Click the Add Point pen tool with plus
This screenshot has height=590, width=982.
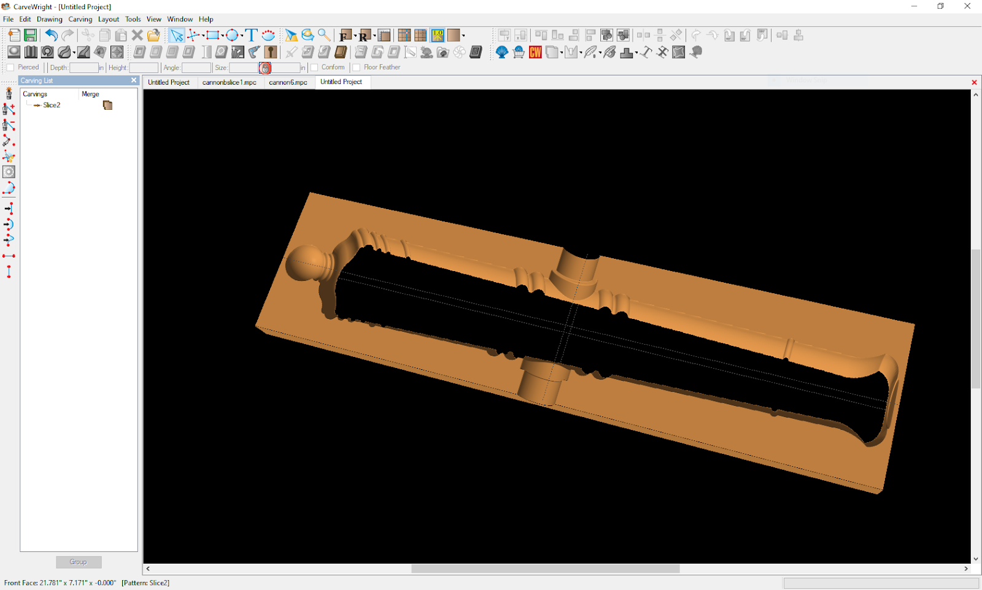click(x=9, y=109)
